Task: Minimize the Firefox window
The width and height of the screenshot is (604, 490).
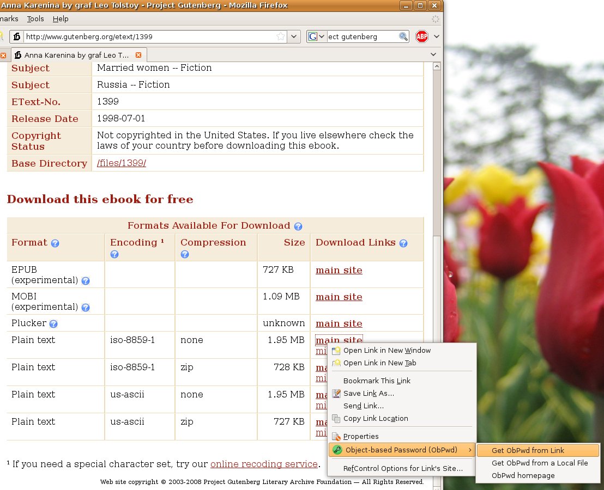Action: [406, 5]
